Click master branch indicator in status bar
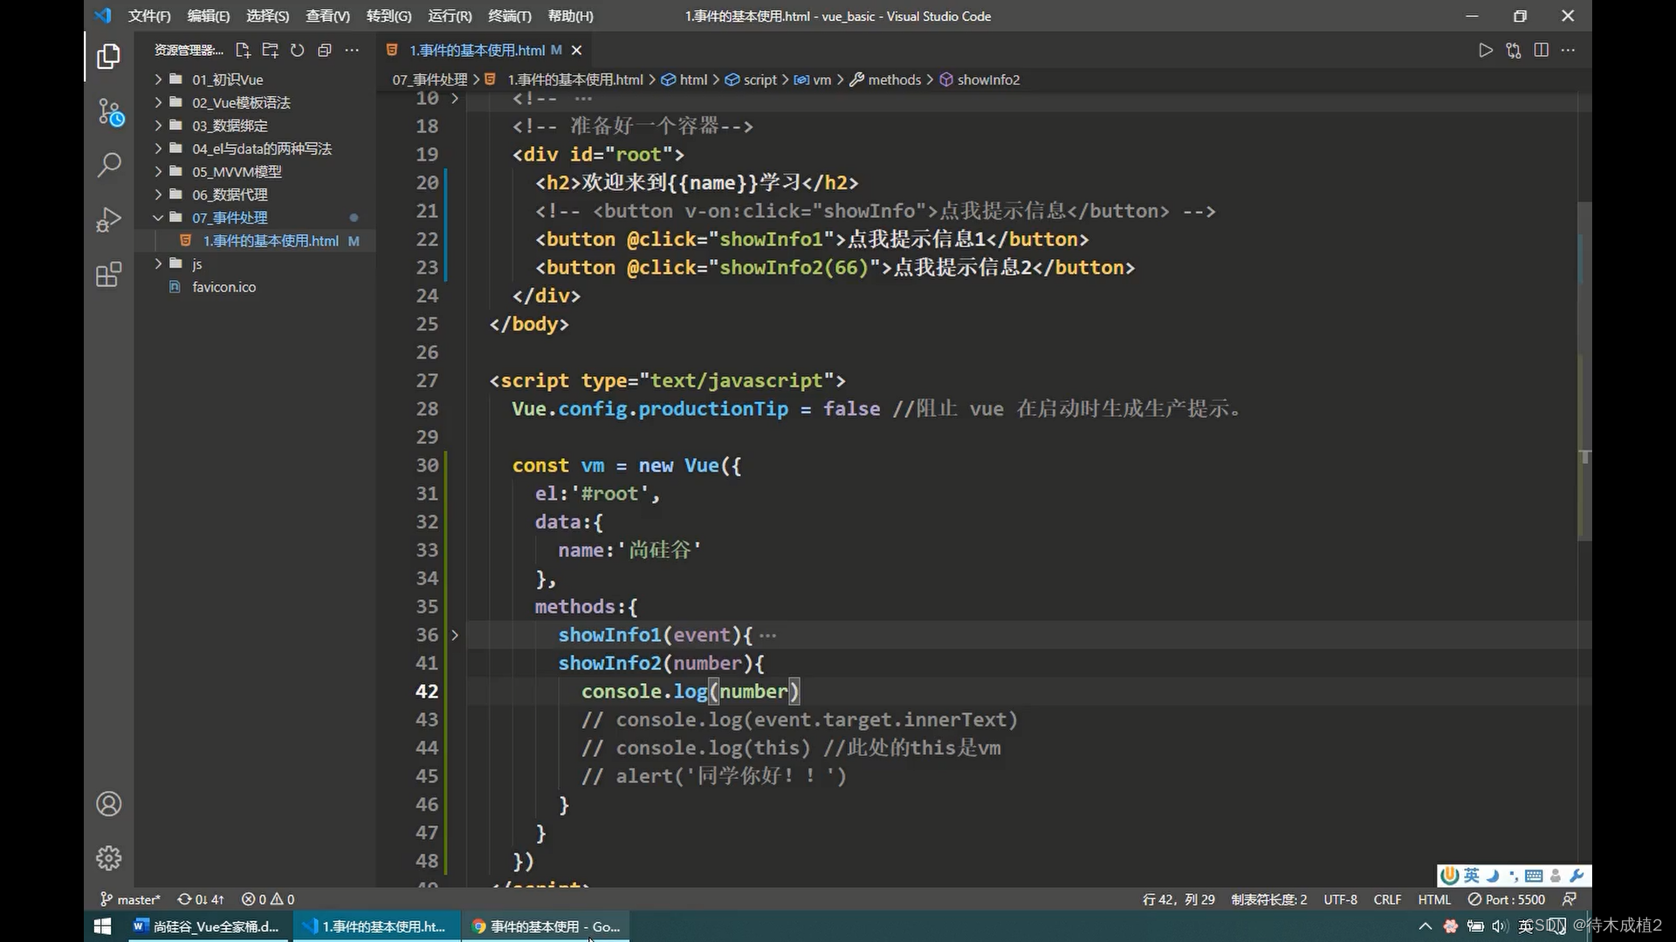The height and width of the screenshot is (942, 1676). coord(130,899)
